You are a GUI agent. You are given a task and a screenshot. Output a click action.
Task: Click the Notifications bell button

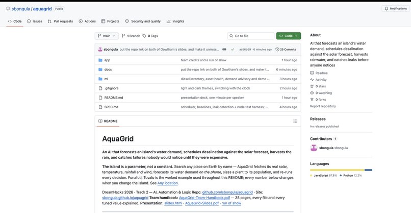[x=396, y=8]
